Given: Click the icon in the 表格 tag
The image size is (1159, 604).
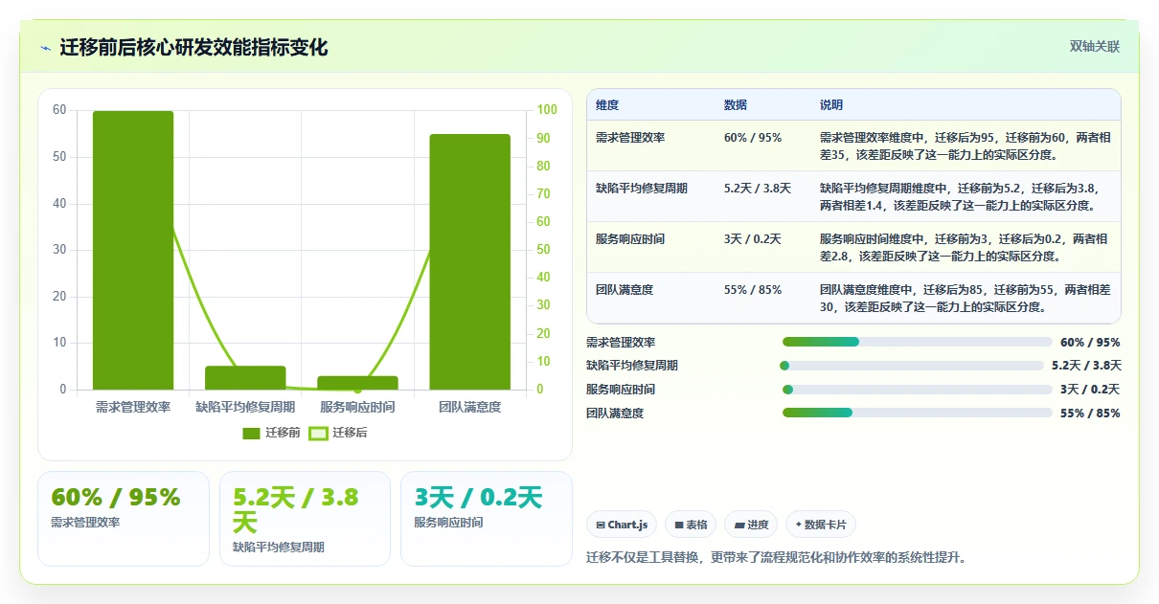Looking at the screenshot, I should click(679, 525).
